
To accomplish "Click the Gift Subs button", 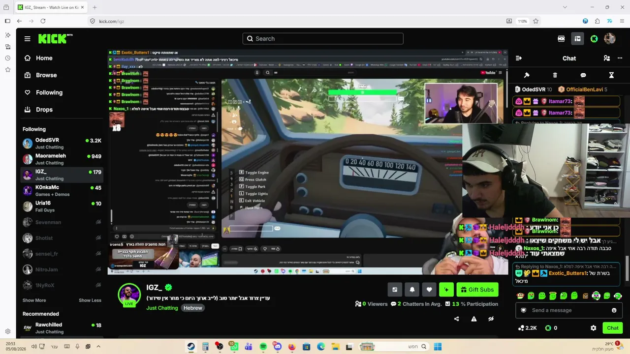I will [x=477, y=290].
